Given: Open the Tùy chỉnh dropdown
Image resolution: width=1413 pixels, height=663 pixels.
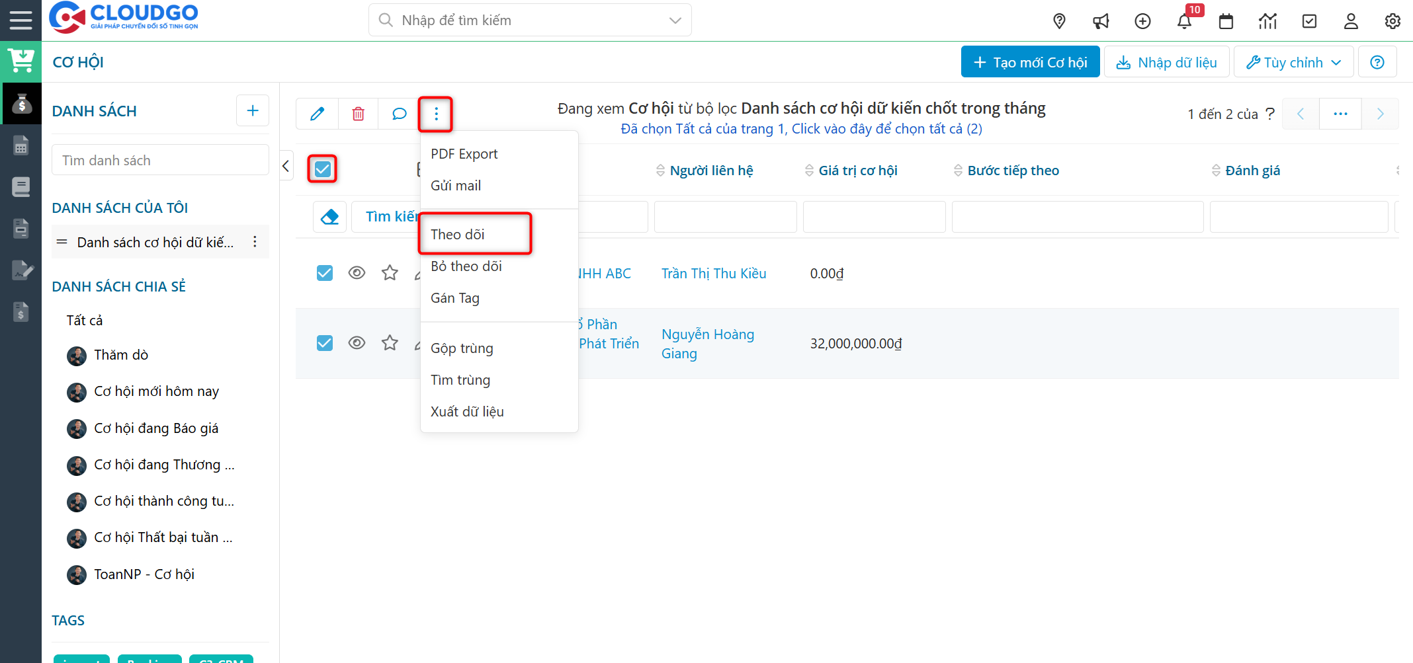Looking at the screenshot, I should pos(1293,61).
